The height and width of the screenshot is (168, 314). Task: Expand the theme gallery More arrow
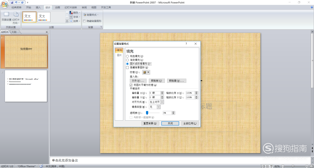(x=67, y=21)
